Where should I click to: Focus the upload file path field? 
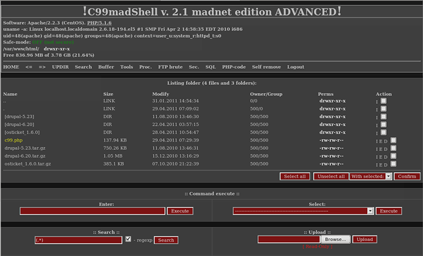point(289,239)
